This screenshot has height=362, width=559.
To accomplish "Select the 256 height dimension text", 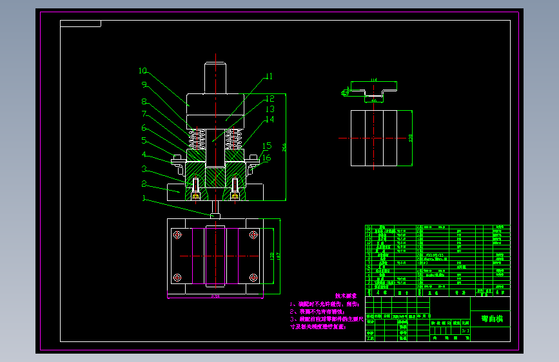I will tap(284, 148).
